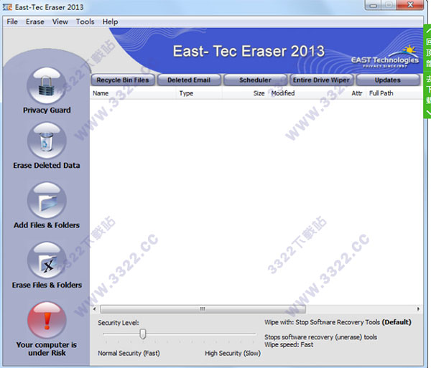Click the scrollbar right arrow

coord(418,309)
